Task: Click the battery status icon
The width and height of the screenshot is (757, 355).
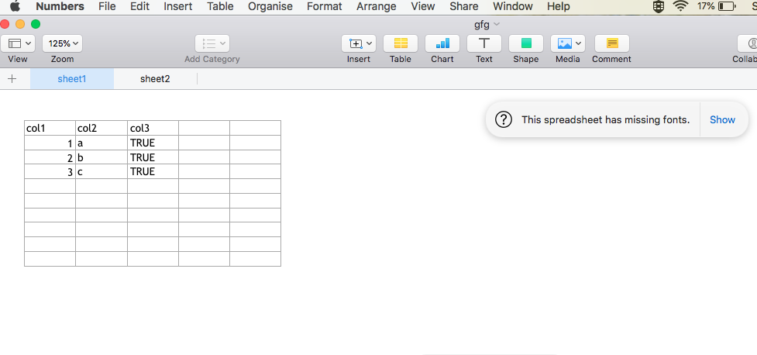Action: pos(727,6)
